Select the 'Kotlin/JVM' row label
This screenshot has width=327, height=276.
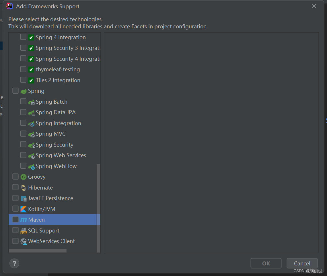click(42, 209)
